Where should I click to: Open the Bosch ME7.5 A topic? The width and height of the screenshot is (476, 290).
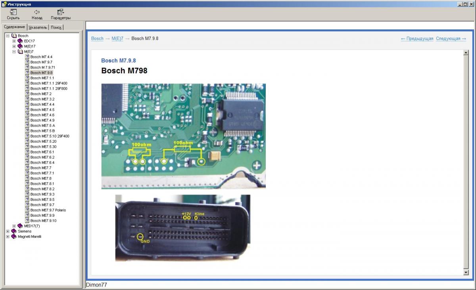(42, 126)
